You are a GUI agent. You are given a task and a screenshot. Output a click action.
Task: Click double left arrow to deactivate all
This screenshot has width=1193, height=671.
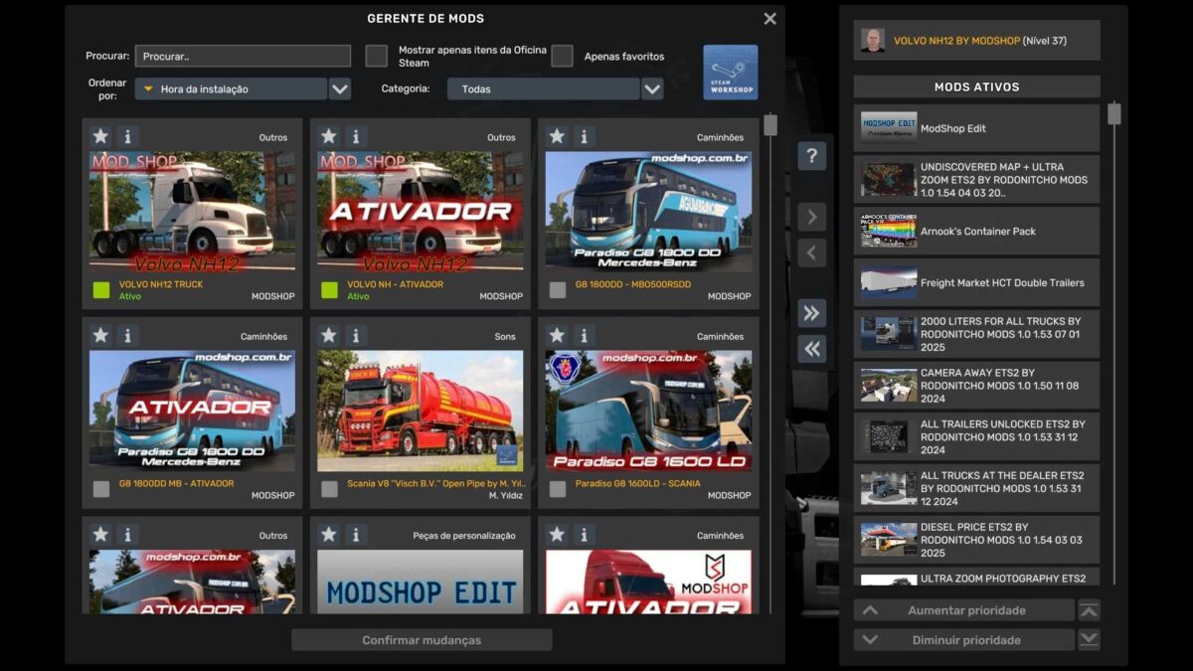click(x=811, y=348)
